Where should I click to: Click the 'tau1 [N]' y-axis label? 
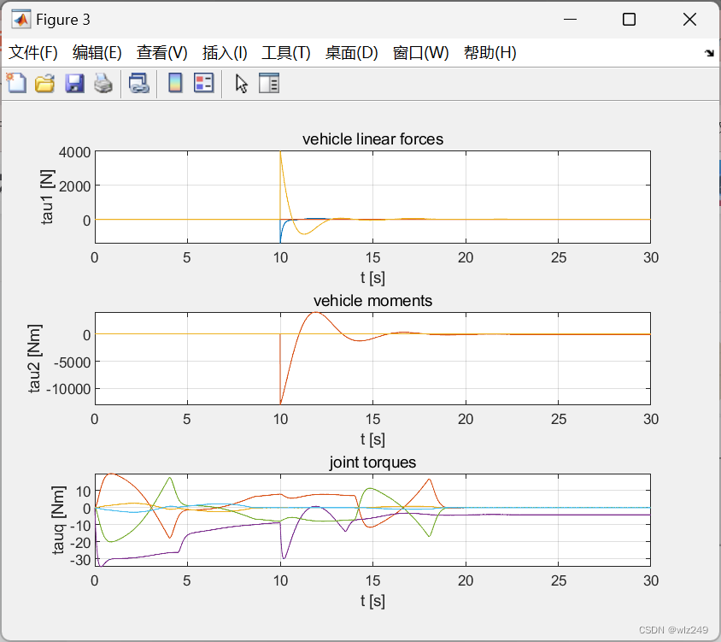click(x=47, y=197)
